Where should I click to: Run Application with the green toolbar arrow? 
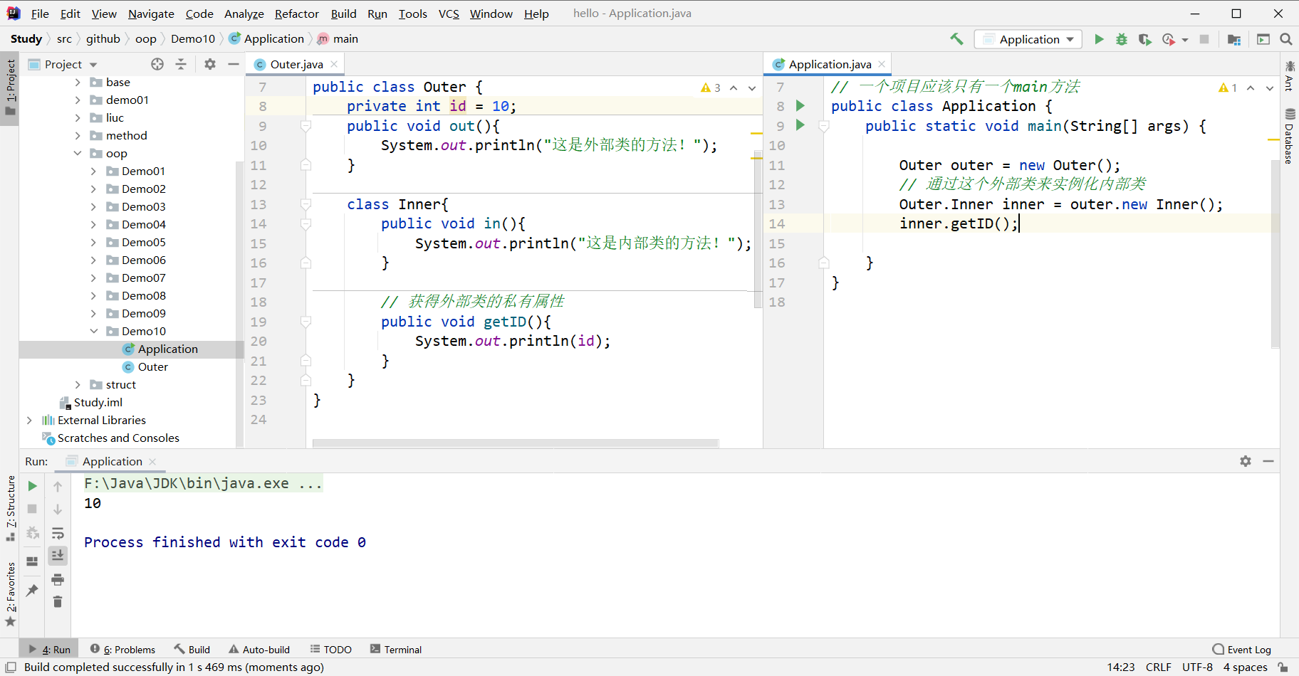click(x=1099, y=39)
